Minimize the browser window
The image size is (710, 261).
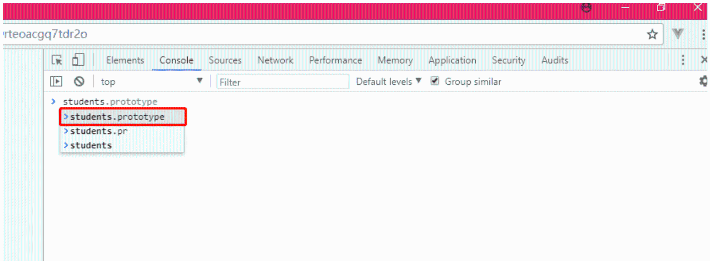626,7
